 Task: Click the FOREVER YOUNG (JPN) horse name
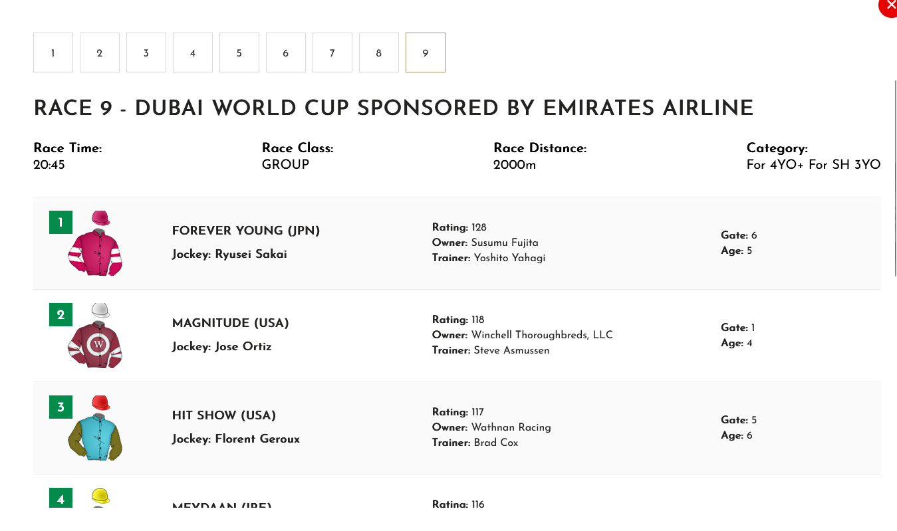click(x=246, y=231)
